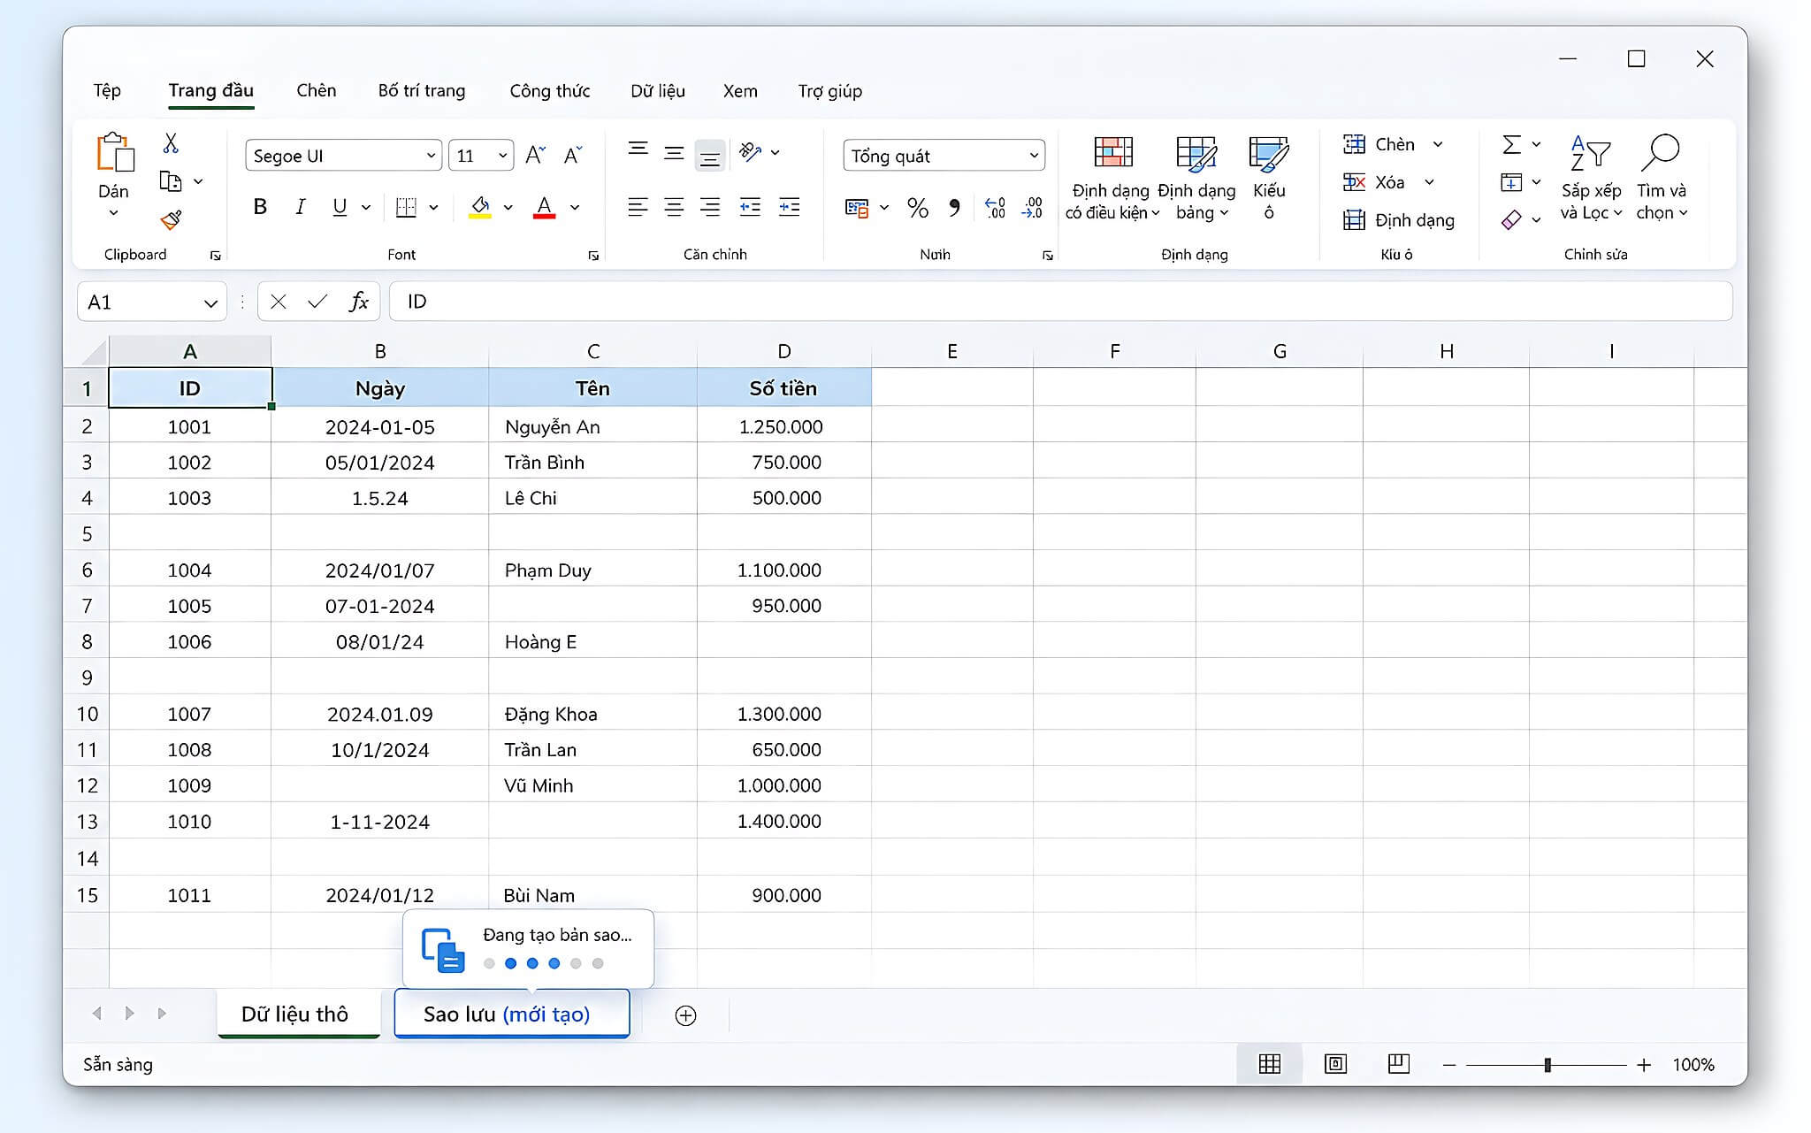Open the Segoe UI font dropdown

(431, 156)
